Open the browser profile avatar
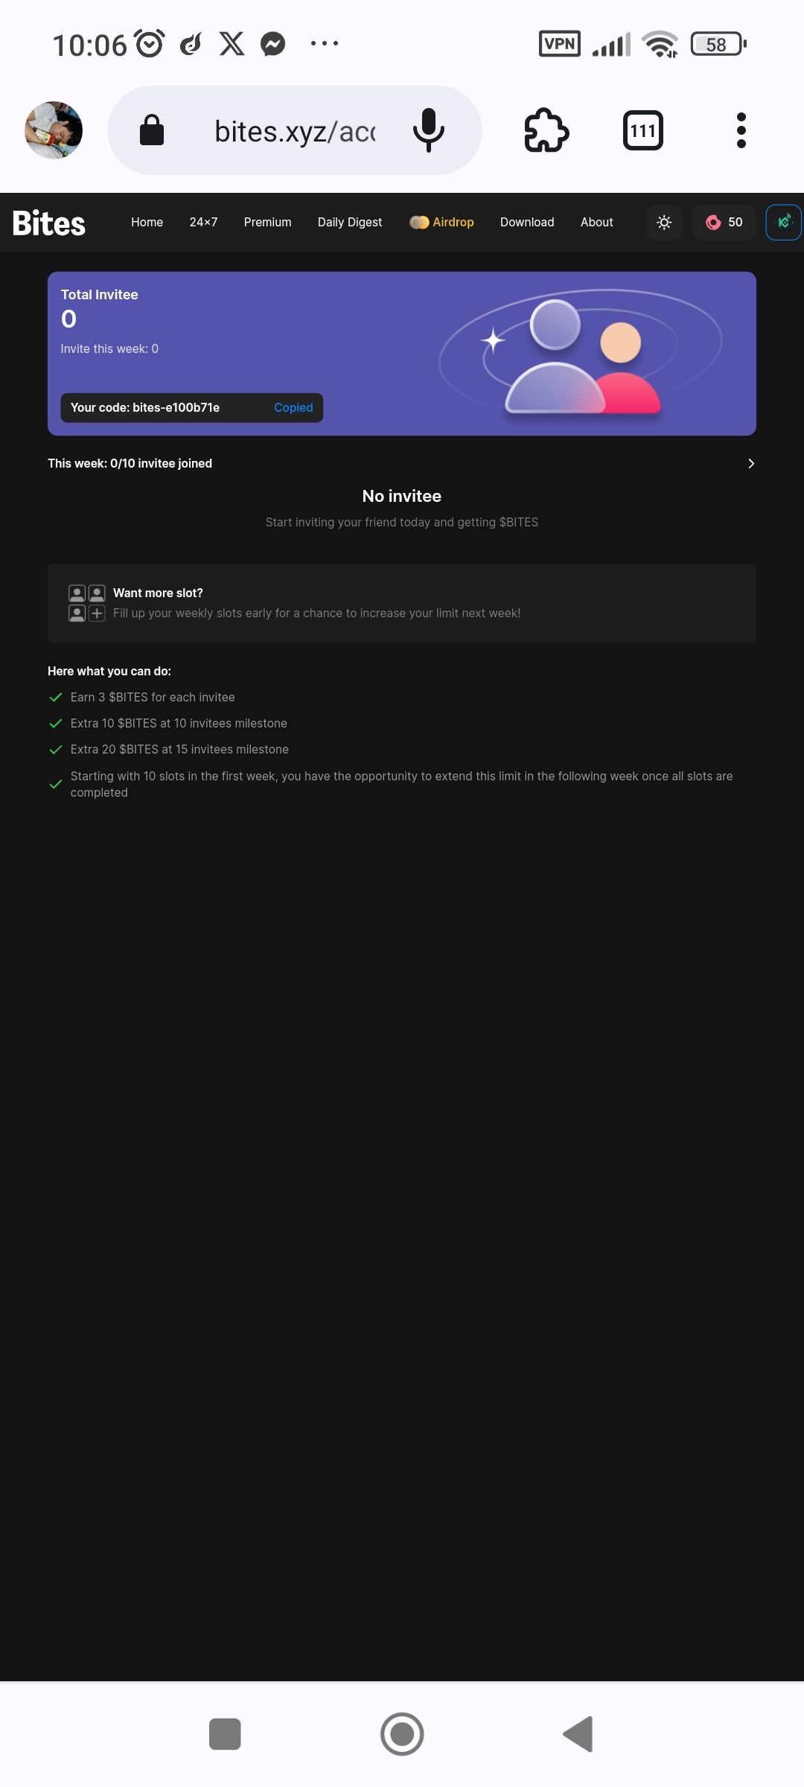Screen dimensions: 804x1787 tap(54, 130)
